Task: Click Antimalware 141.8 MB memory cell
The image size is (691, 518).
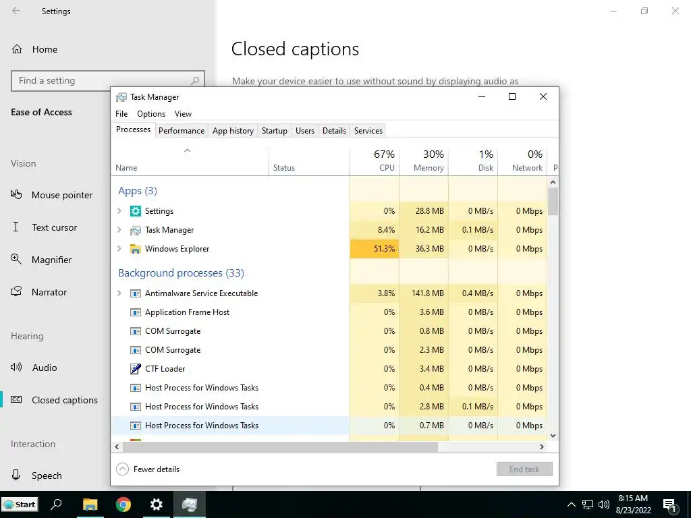Action: [x=424, y=293]
